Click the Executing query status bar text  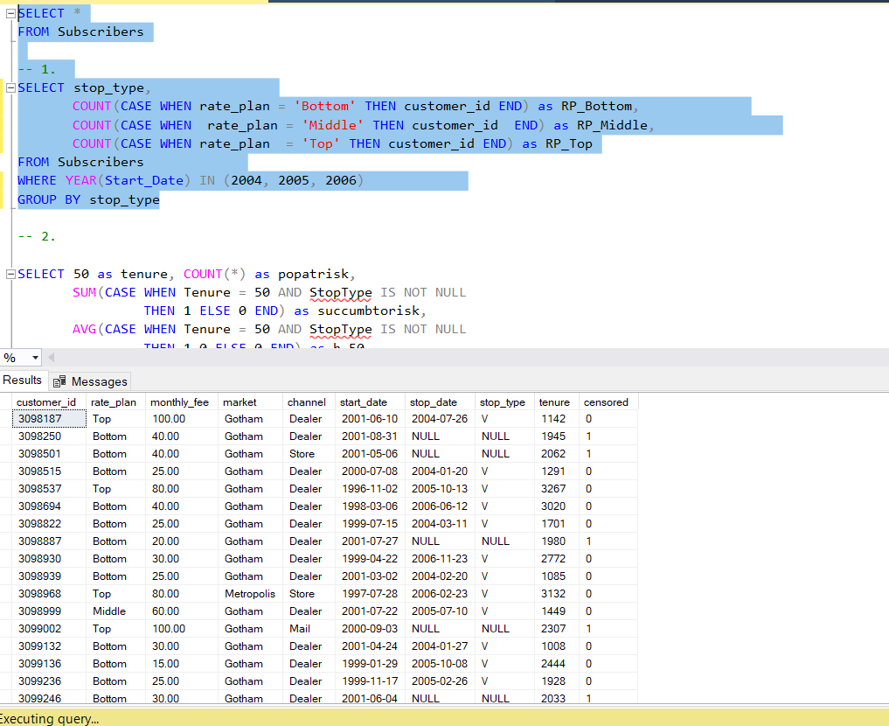pos(49,719)
